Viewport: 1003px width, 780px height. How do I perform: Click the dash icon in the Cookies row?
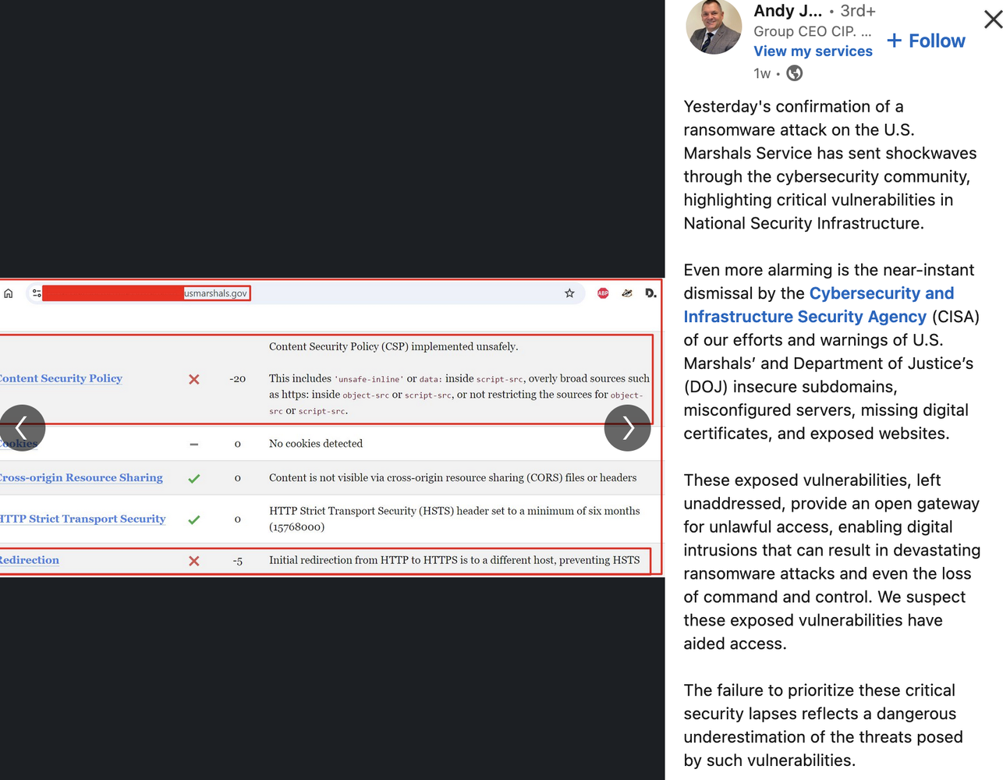tap(194, 444)
